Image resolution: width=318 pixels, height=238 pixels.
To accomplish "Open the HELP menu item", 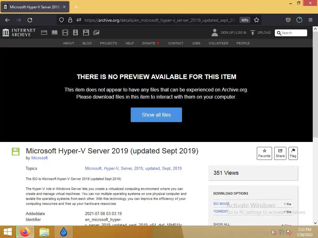I will click(x=129, y=43).
